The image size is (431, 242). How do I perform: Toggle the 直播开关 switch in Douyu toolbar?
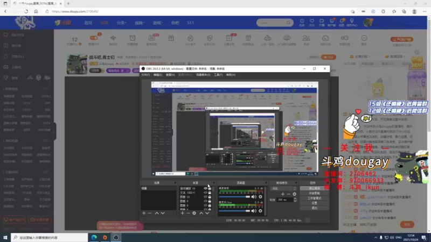tap(94, 38)
